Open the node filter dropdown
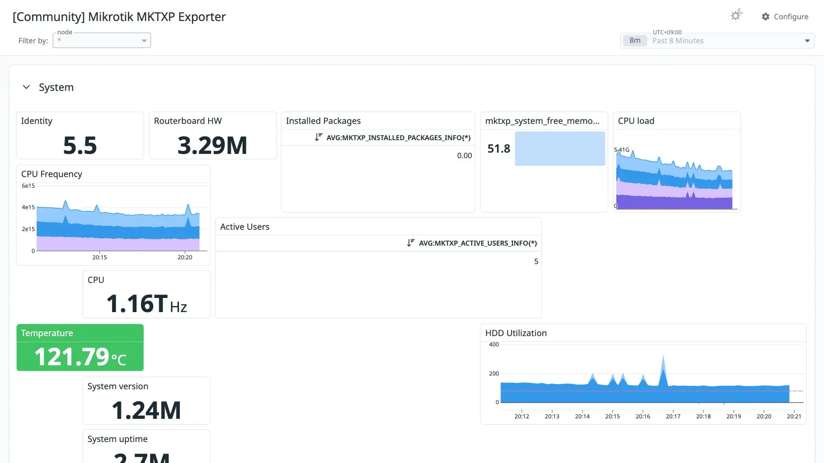The width and height of the screenshot is (824, 463). coord(102,40)
